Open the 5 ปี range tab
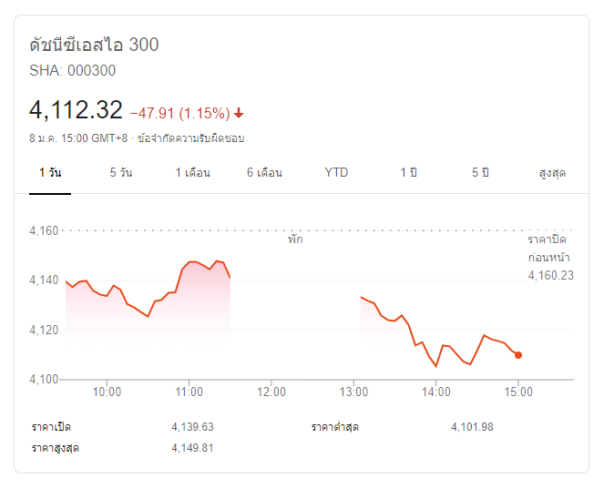This screenshot has height=489, width=604. coord(480,172)
